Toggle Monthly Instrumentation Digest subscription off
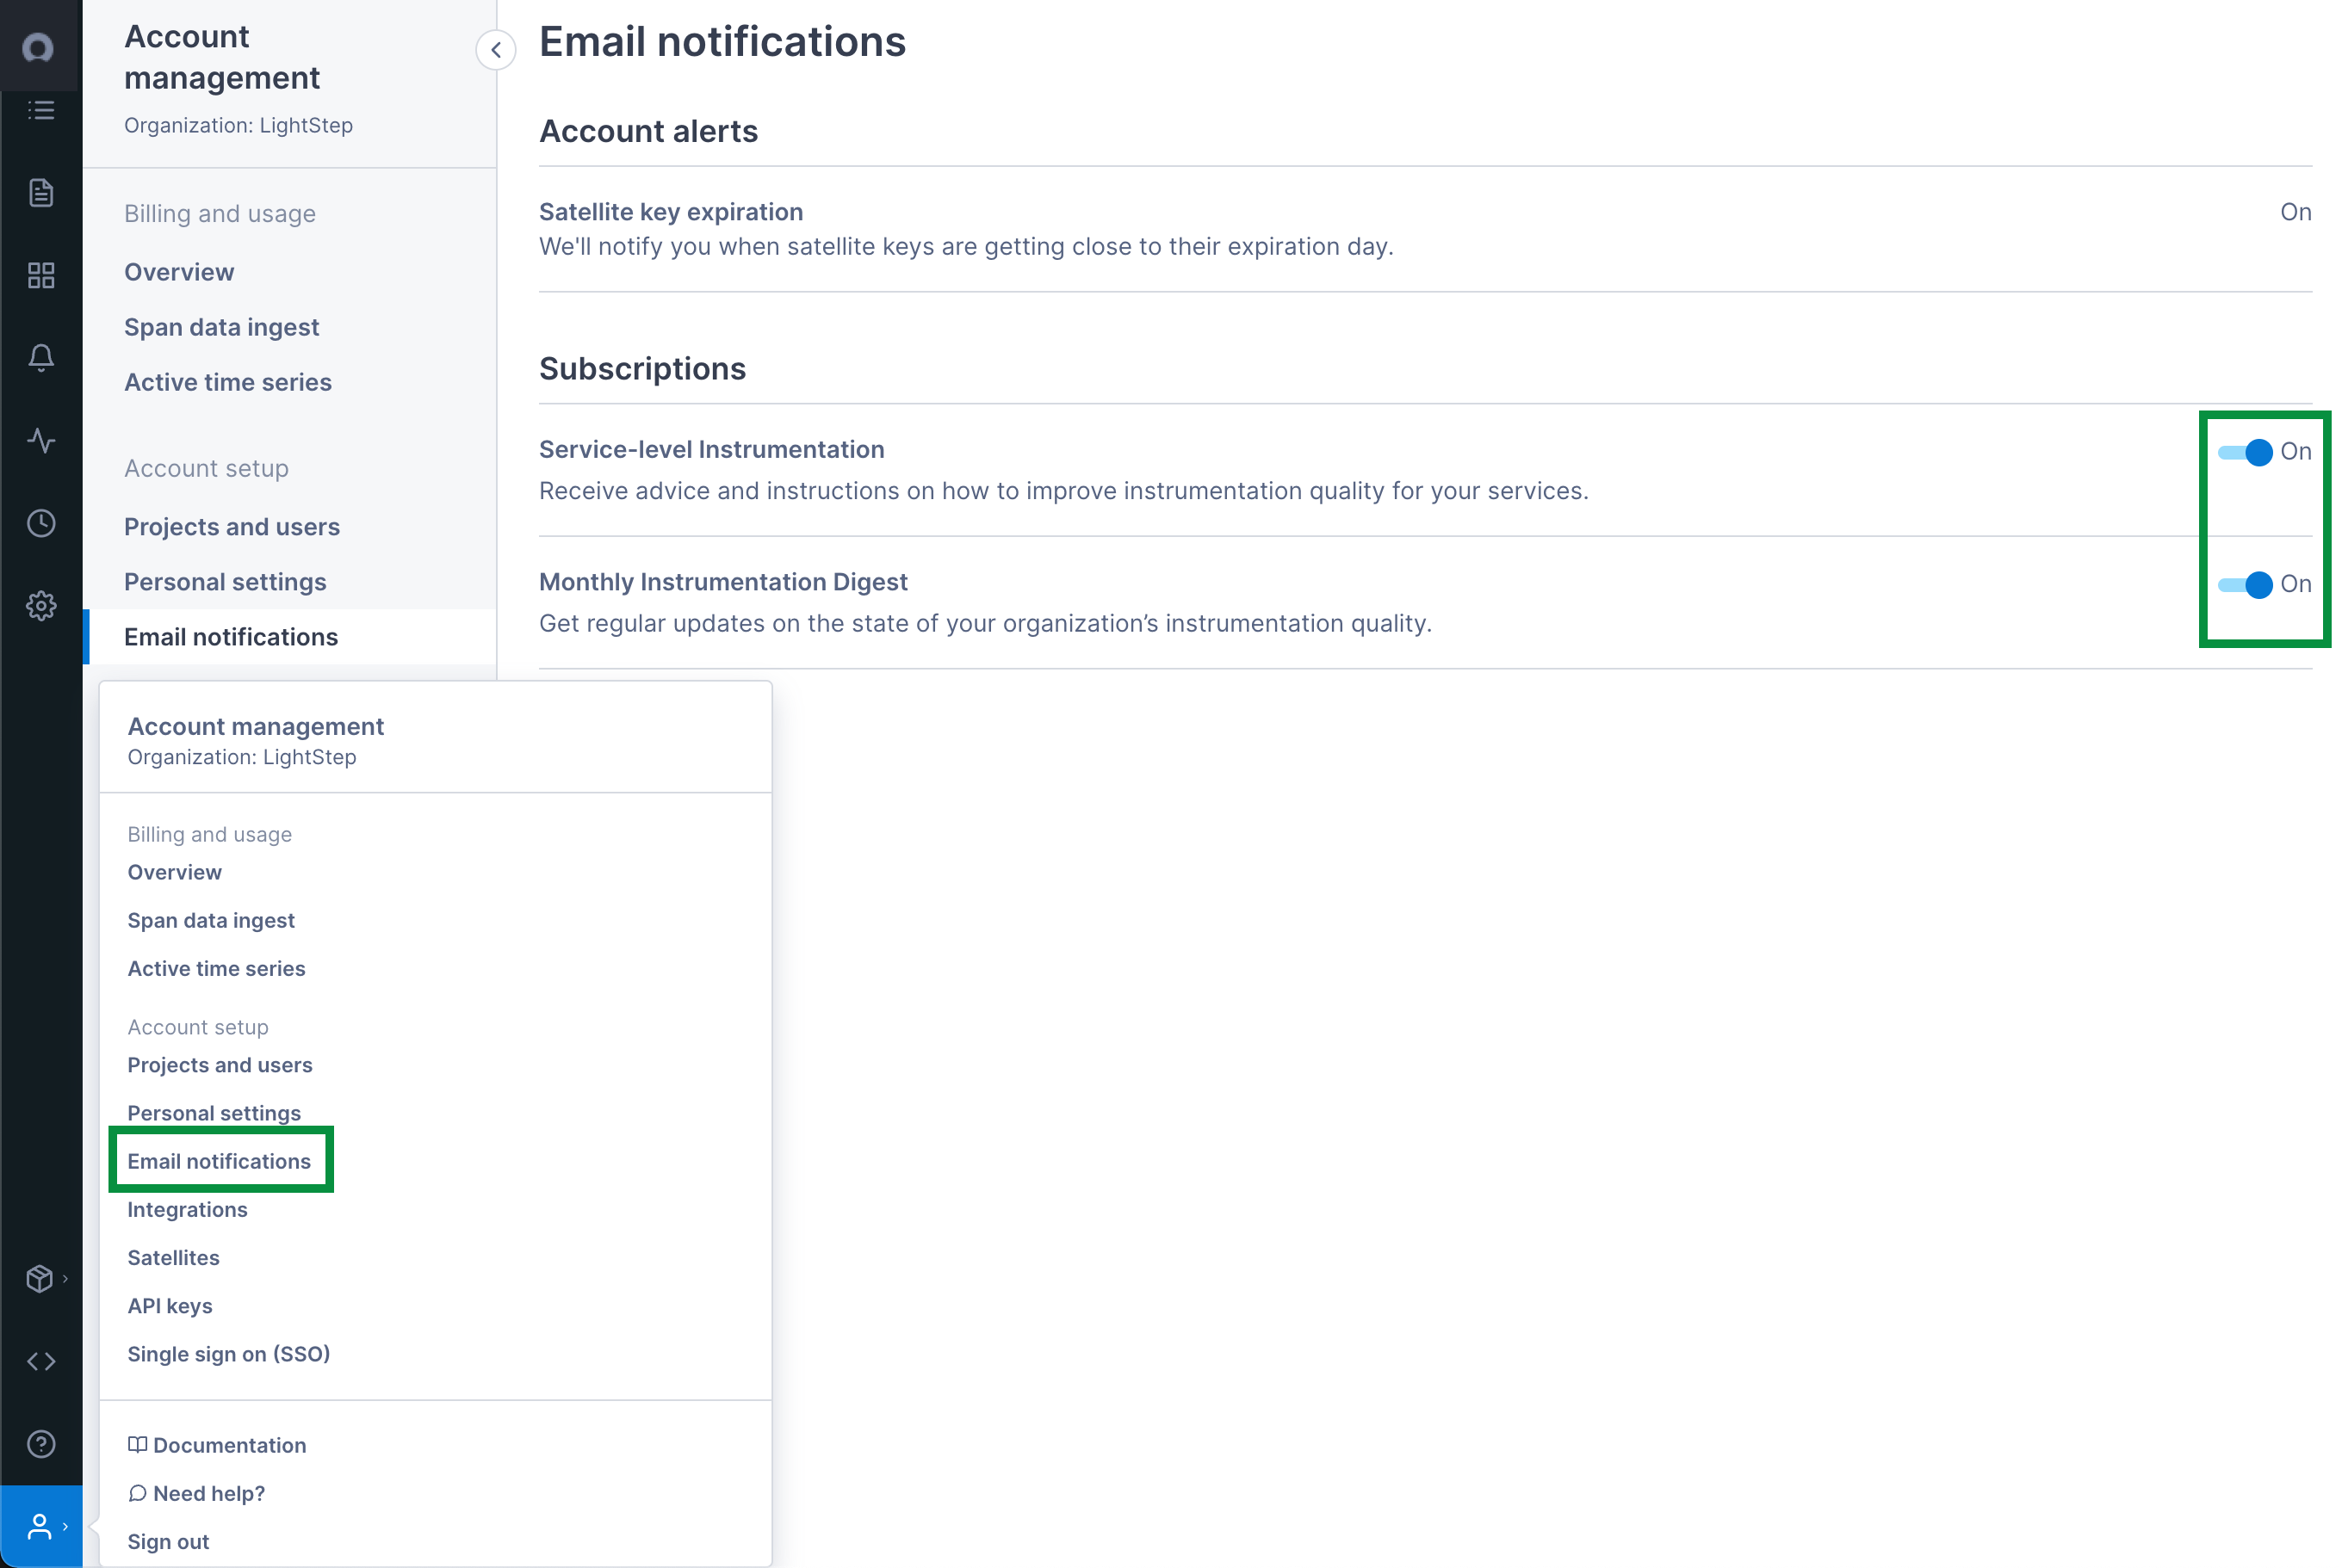The image size is (2342, 1568). click(x=2245, y=585)
